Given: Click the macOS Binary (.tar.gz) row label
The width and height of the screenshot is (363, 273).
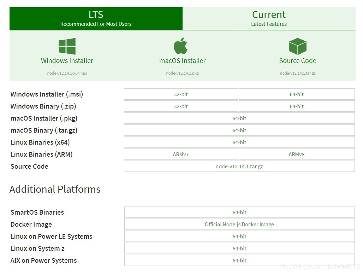Looking at the screenshot, I should click(x=44, y=130).
